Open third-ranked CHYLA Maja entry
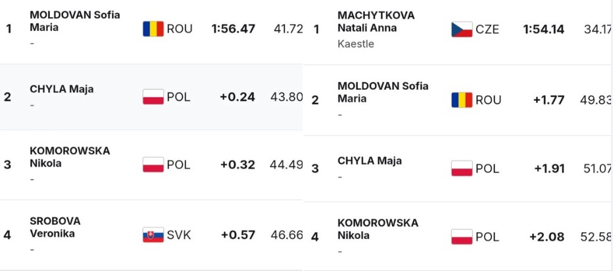Image resolution: width=613 pixels, height=271 pixels. point(369,161)
